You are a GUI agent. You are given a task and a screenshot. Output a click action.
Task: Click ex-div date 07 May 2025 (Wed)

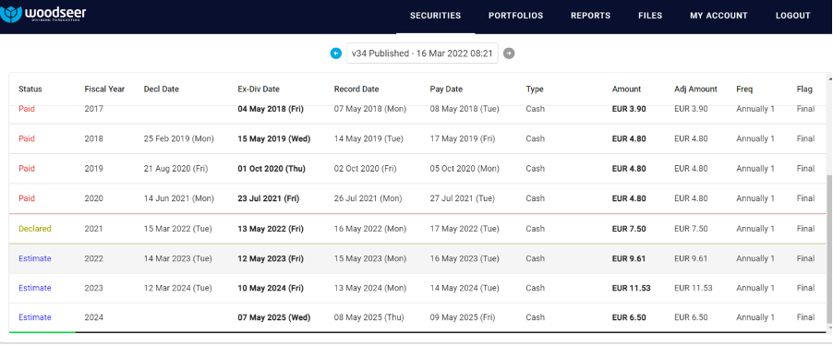pos(274,317)
